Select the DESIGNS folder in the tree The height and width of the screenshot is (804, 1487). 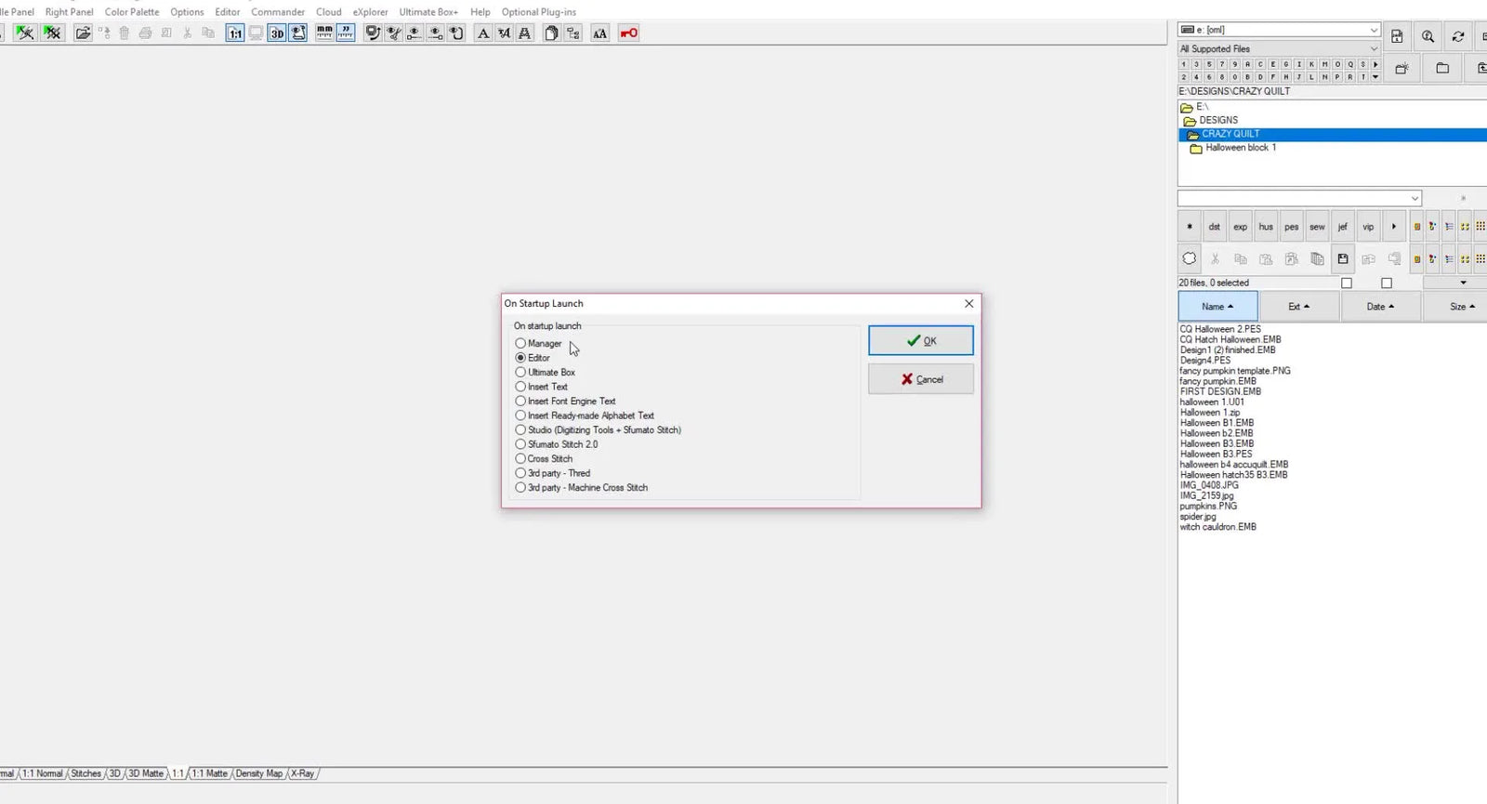[x=1218, y=120]
